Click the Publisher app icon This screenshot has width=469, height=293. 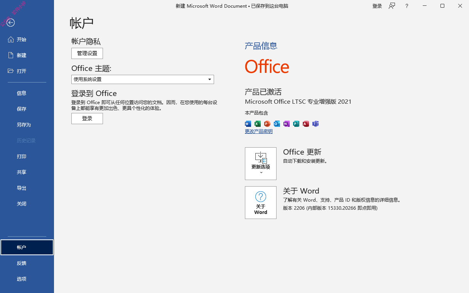coord(296,124)
